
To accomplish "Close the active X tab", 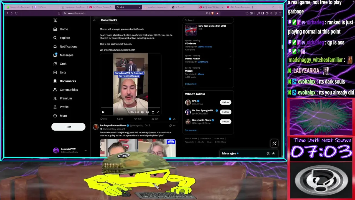I will [x=140, y=7].
